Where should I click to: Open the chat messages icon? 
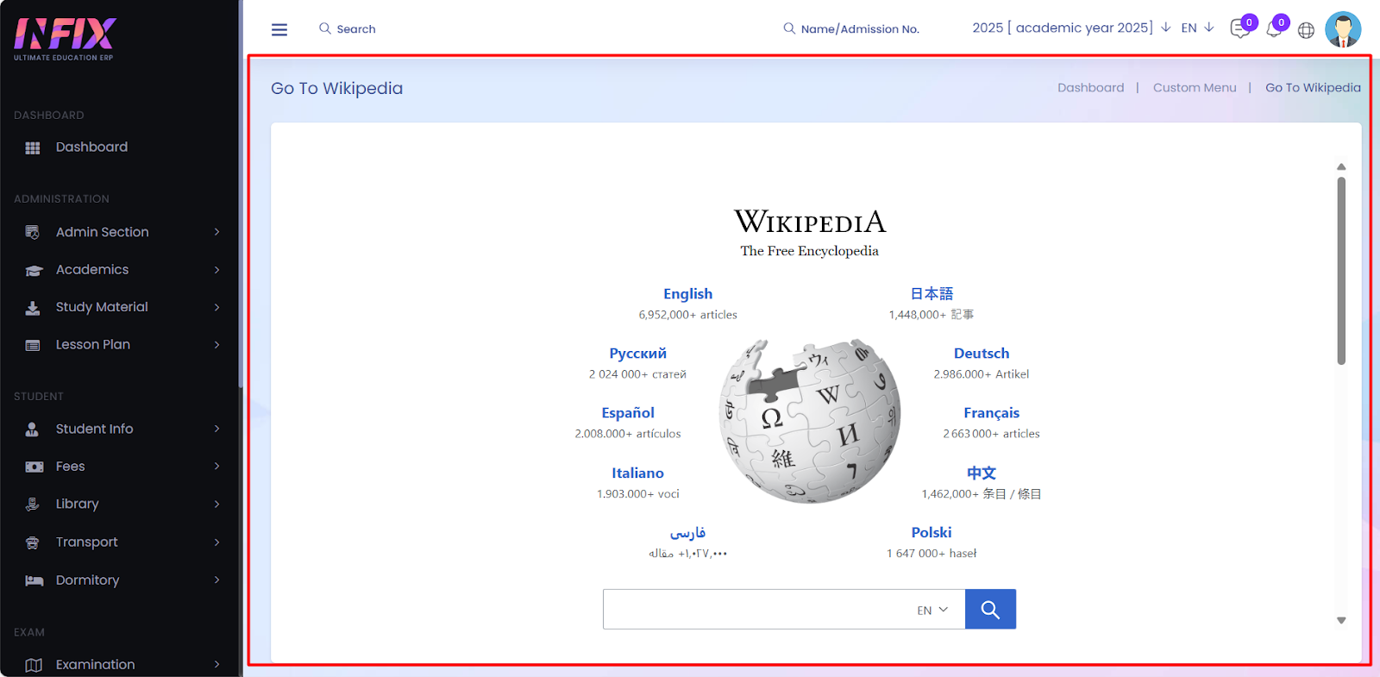(1240, 29)
